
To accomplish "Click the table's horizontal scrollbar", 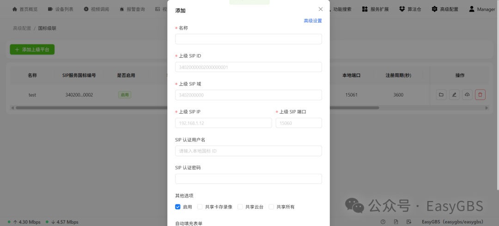I will pyautogui.click(x=197, y=108).
